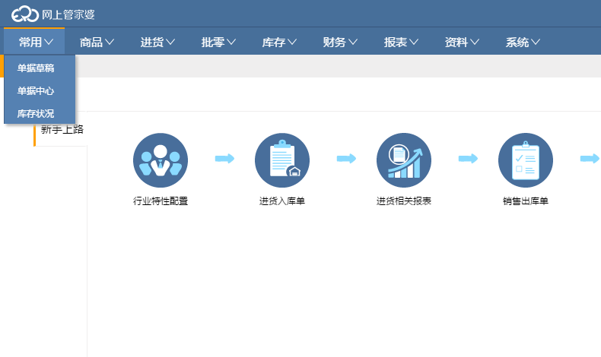Image resolution: width=601 pixels, height=357 pixels.
Task: Expand the 商品 dropdown menu
Action: (97, 42)
